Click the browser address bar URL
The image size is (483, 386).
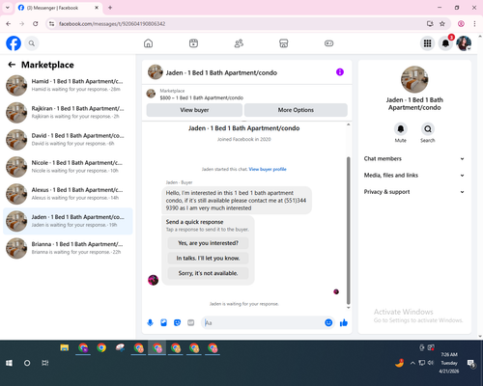(112, 24)
